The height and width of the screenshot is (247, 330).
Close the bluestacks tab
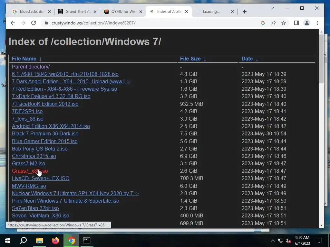click(49, 12)
